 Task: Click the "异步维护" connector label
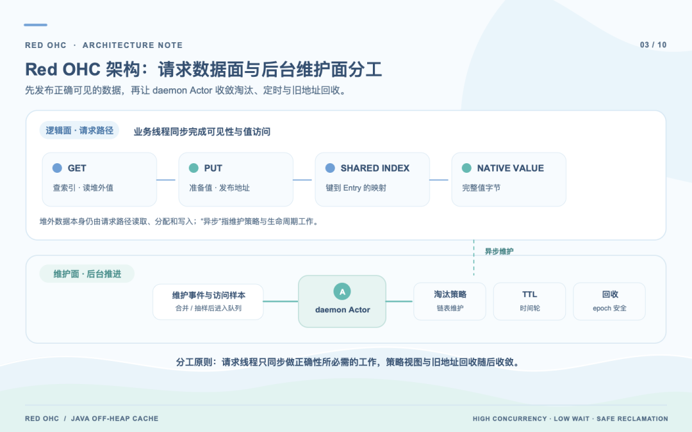point(499,252)
